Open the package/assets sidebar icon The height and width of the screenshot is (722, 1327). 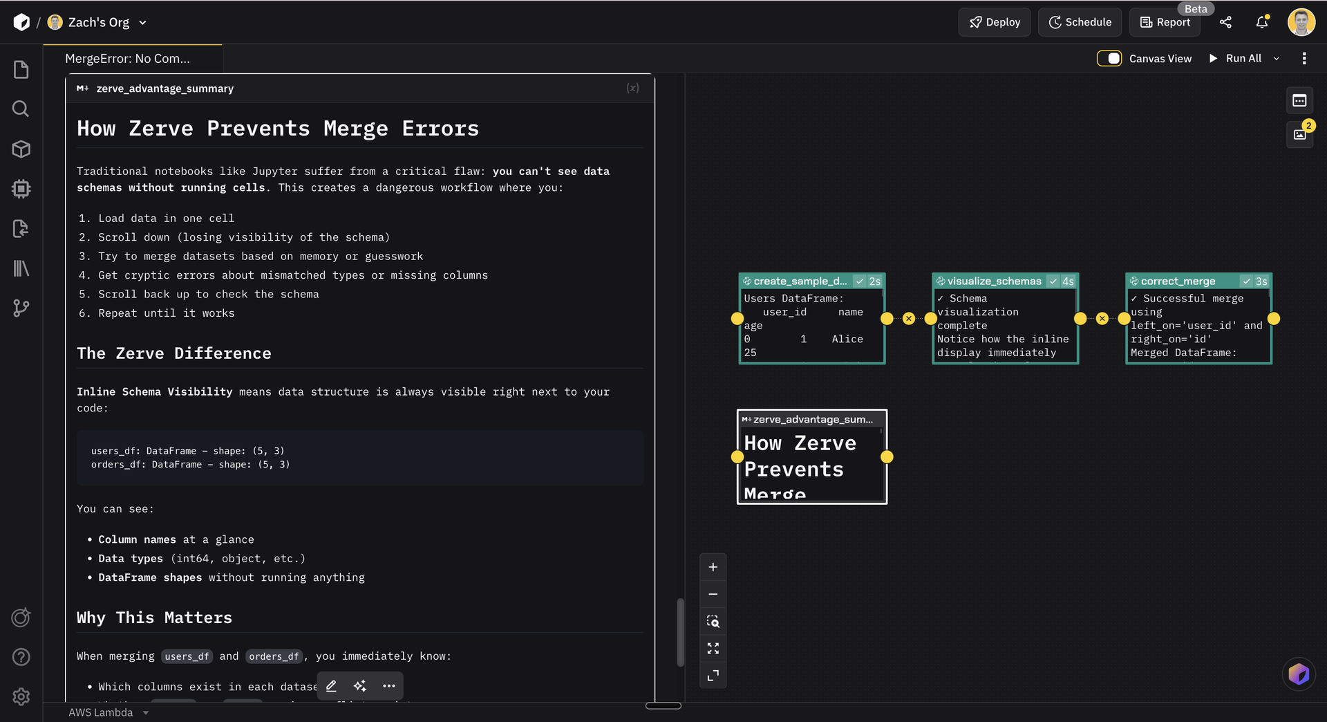pyautogui.click(x=21, y=149)
